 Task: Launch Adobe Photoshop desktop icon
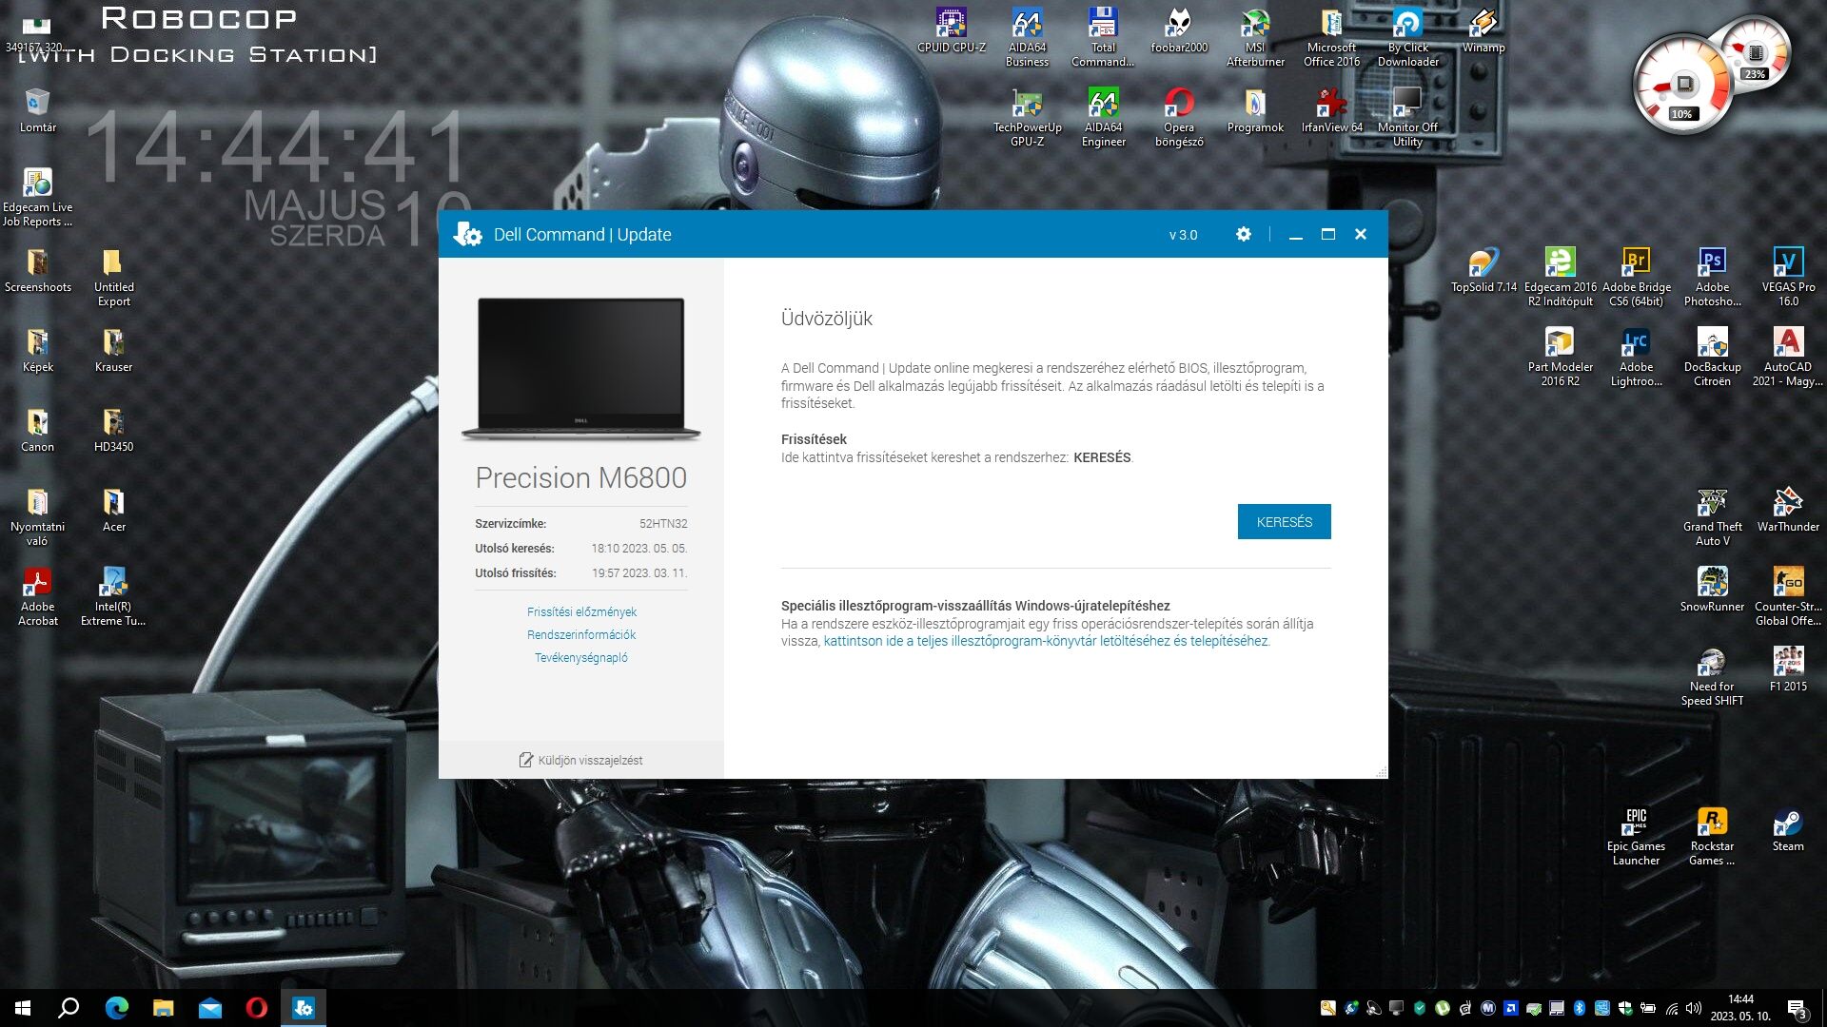[1712, 277]
